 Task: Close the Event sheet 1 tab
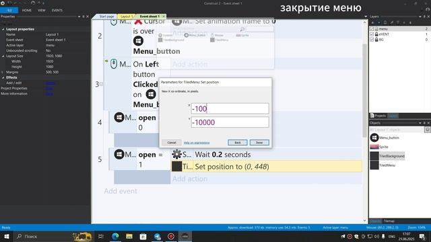point(163,16)
